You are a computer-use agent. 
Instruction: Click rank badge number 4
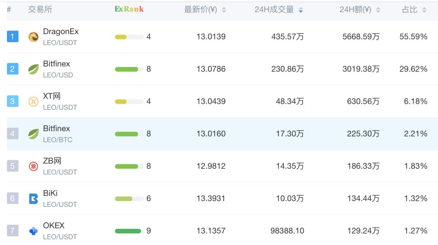13,133
